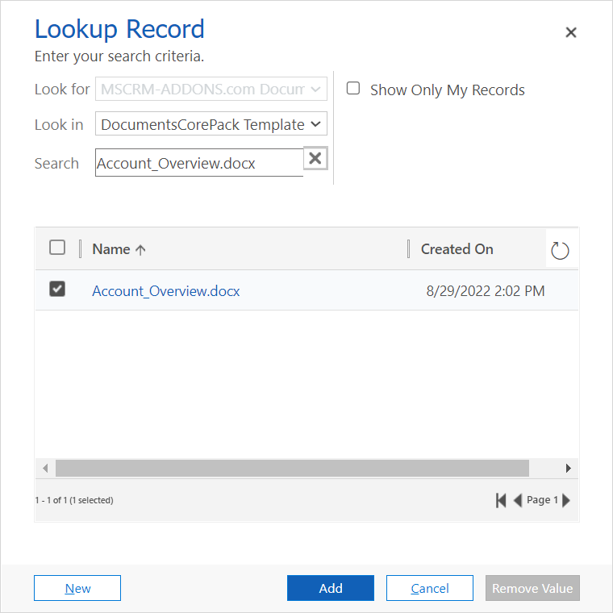Click the Search input field
Viewport: 613px width, 613px height.
point(199,163)
